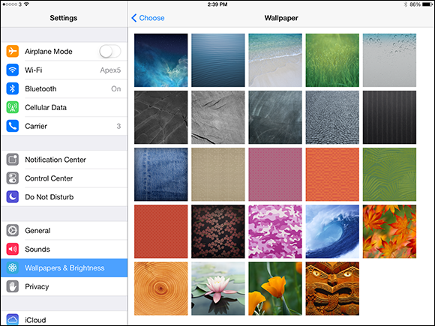Screen dimensions: 435x326
Task: Tap the Bluetooth icon in sidebar
Action: [x=13, y=88]
